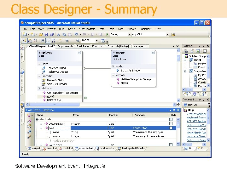Open the Debug configuration dropdown

click(x=130, y=35)
